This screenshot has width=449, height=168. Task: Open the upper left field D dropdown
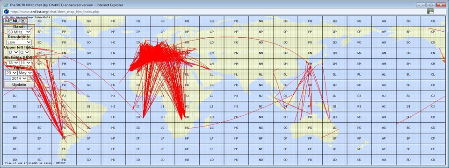(13, 52)
